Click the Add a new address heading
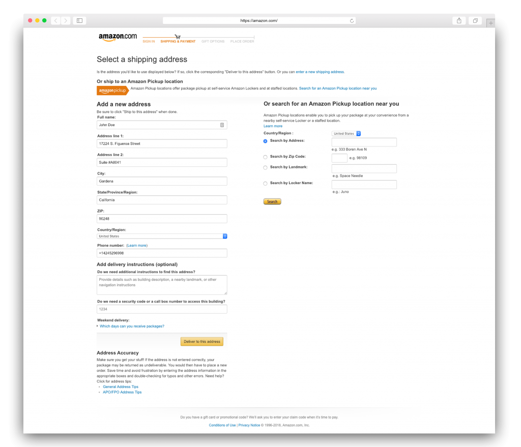521x447 pixels. coord(124,104)
